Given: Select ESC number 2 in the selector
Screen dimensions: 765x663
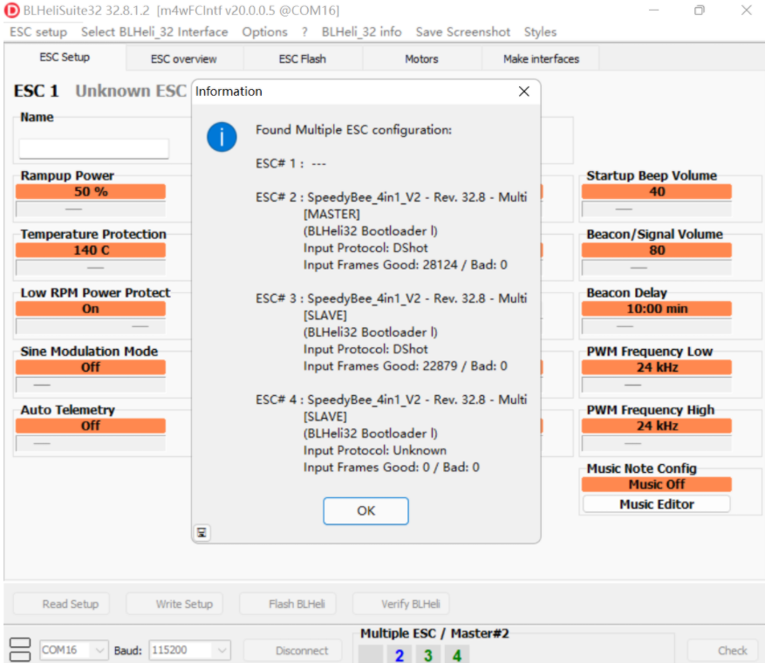Looking at the screenshot, I should coord(400,654).
